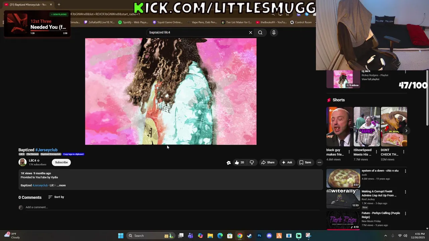Open the IShowSpeed Meets His short
Image resolution: width=429 pixels, height=241 pixels.
click(367, 127)
